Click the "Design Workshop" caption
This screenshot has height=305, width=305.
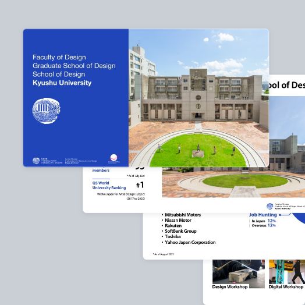(x=230, y=287)
